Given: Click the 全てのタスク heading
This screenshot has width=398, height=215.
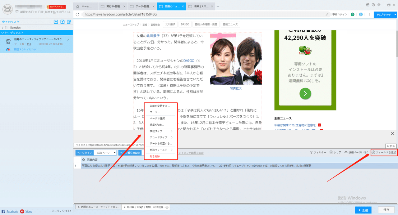Looking at the screenshot, I should [11, 22].
